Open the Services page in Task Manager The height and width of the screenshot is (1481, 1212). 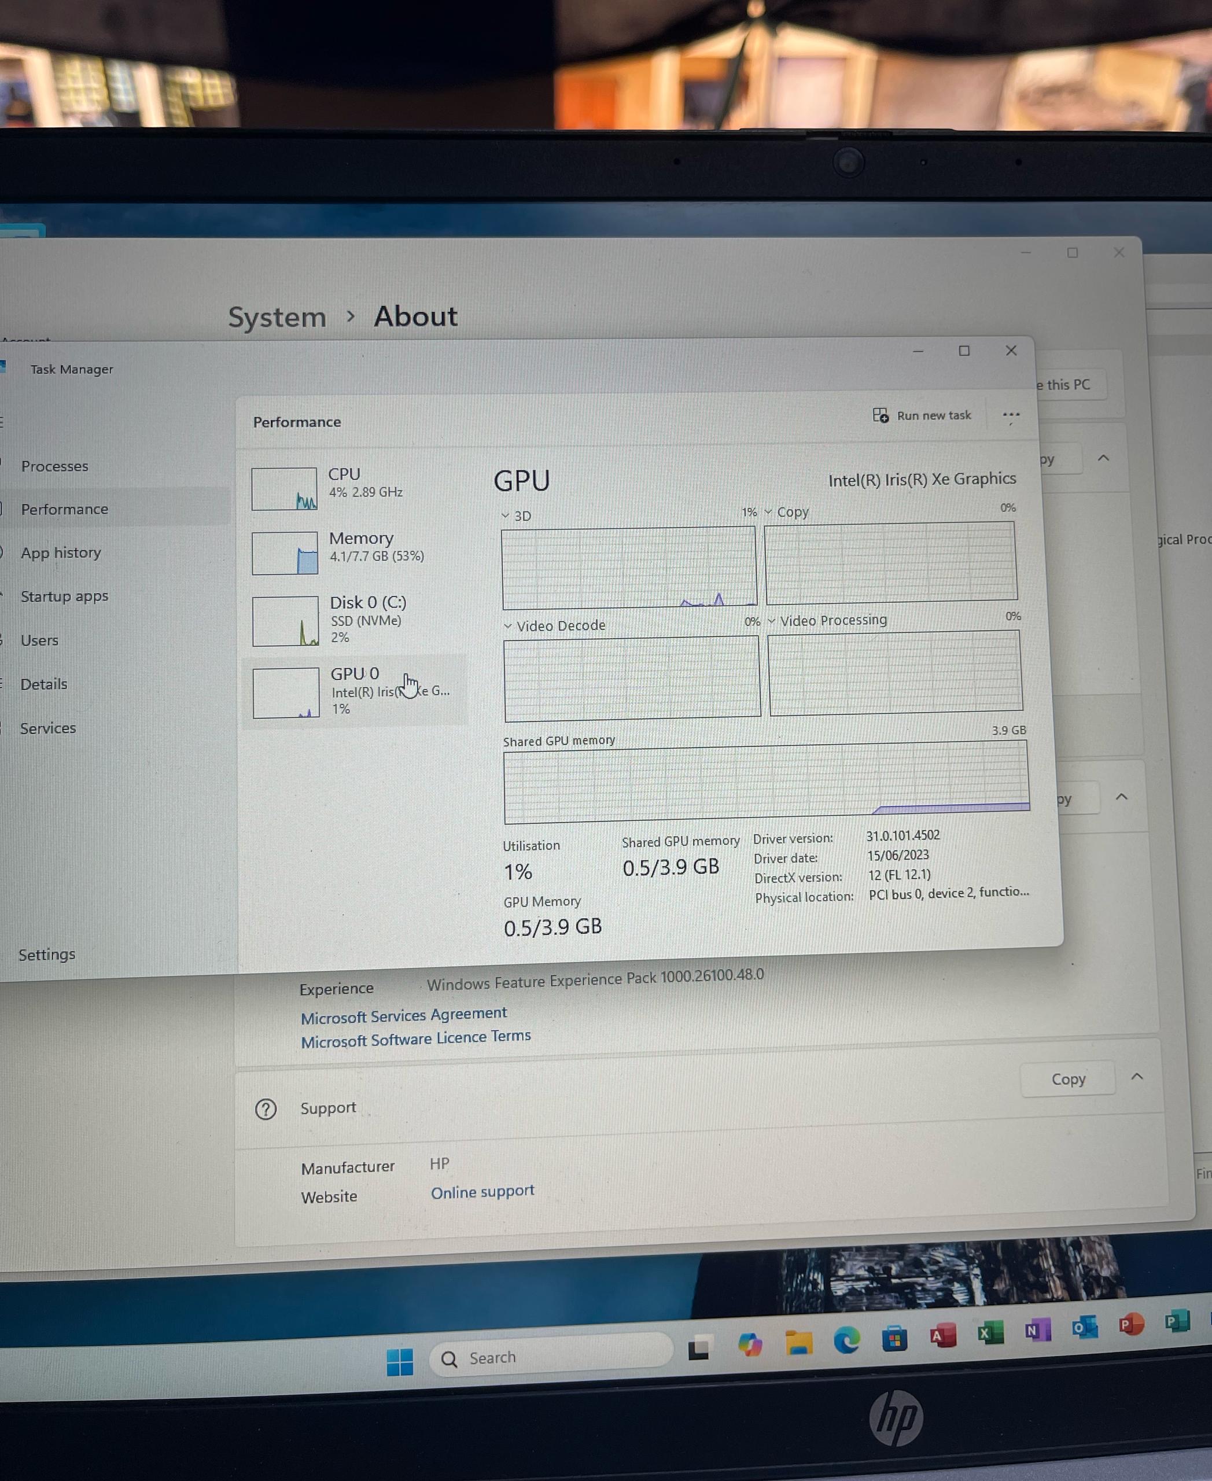pyautogui.click(x=47, y=728)
